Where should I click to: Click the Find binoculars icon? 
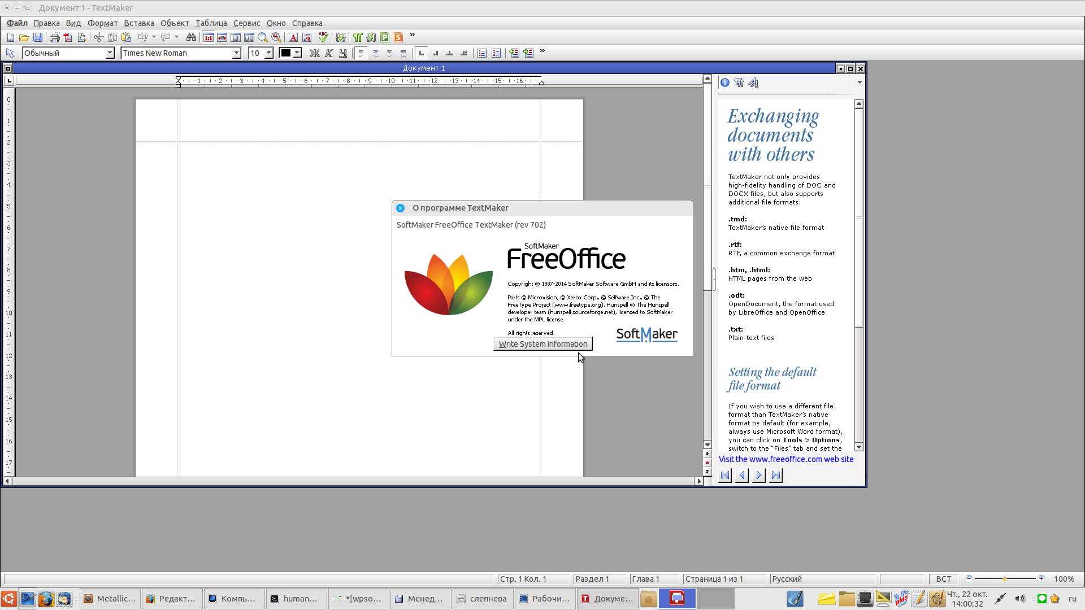191,37
